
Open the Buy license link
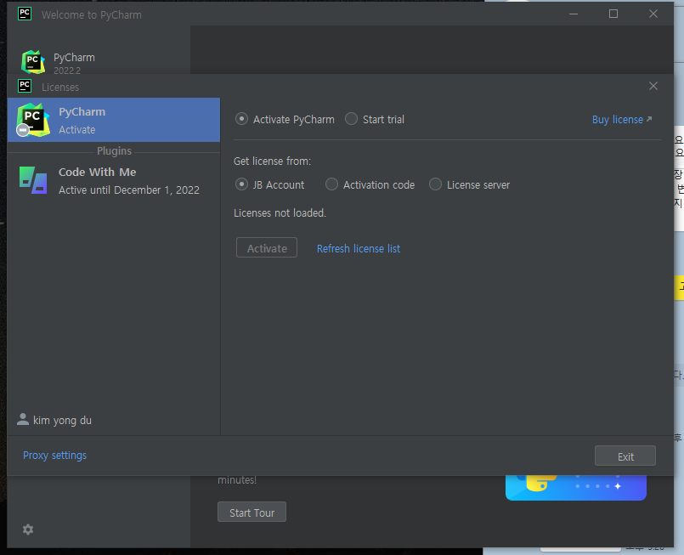coord(622,120)
